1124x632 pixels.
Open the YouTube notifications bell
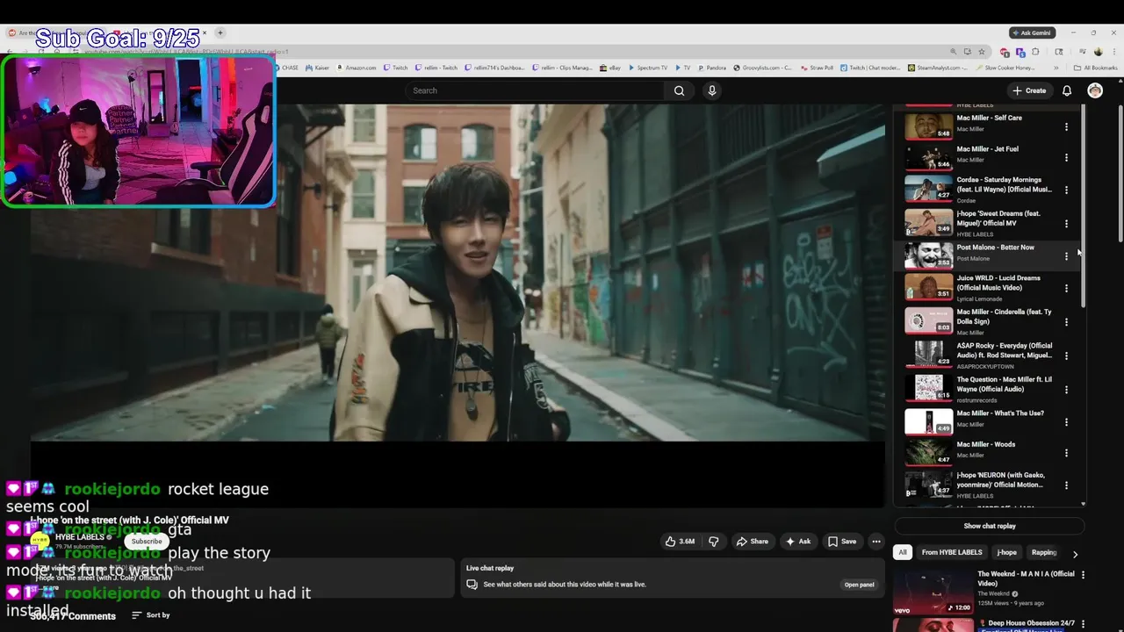pyautogui.click(x=1067, y=90)
